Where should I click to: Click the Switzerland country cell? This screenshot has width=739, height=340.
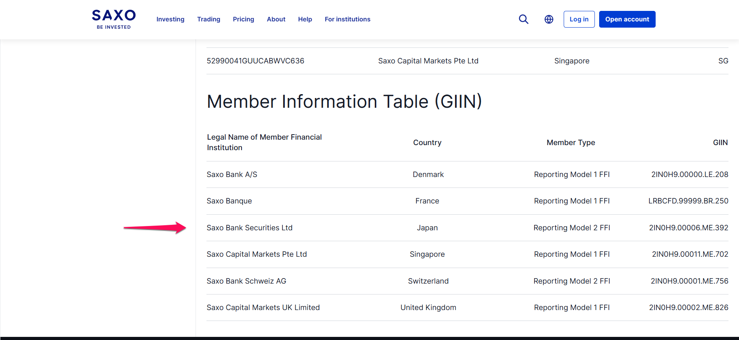[x=428, y=281]
